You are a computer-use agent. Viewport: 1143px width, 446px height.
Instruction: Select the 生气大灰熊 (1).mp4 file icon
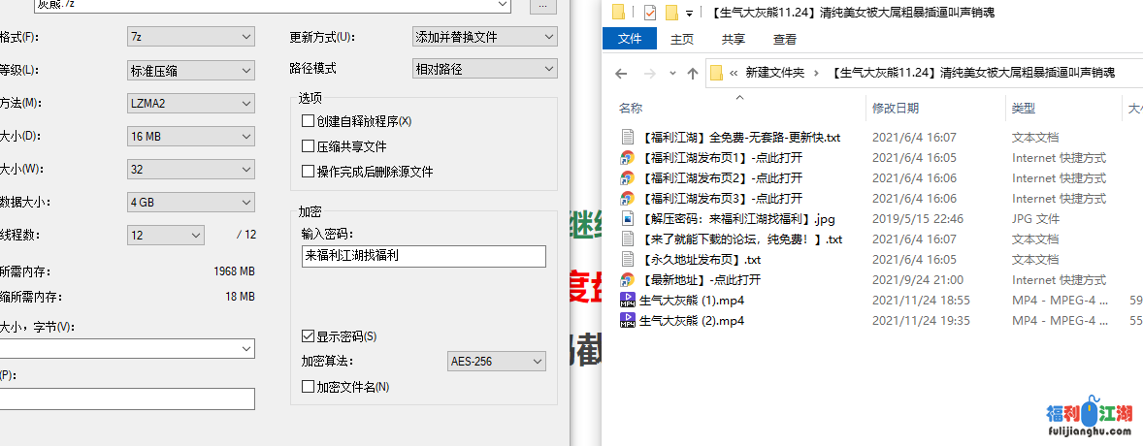[627, 301]
